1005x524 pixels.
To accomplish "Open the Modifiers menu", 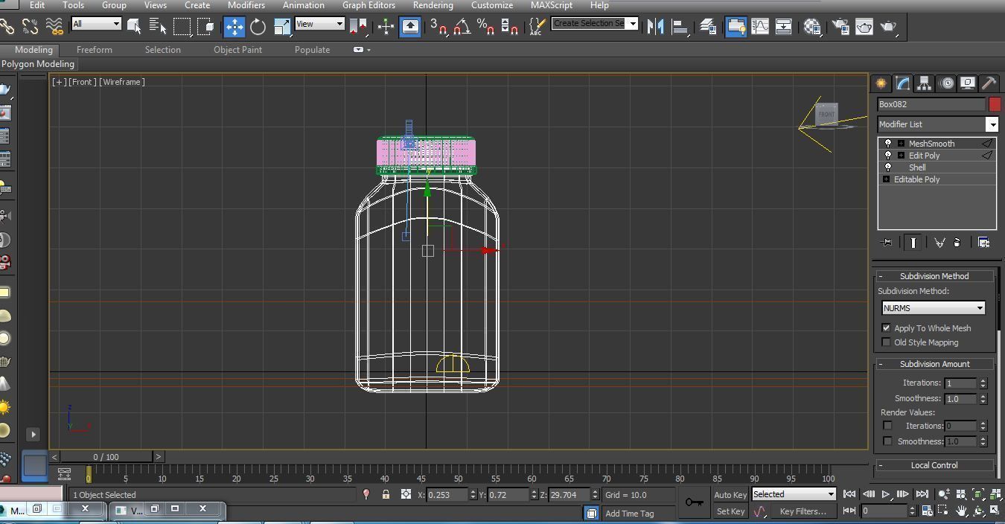I will [x=246, y=5].
